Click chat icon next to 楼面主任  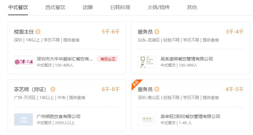coord(38,32)
